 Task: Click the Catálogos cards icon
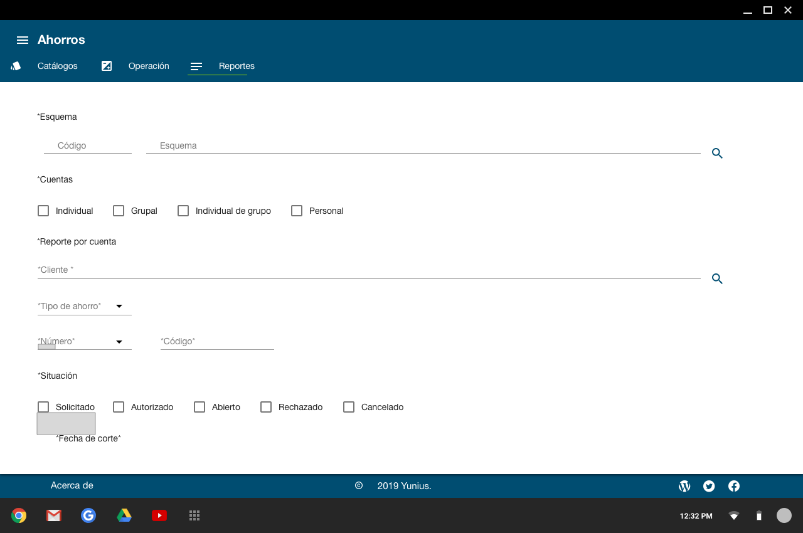tap(16, 66)
